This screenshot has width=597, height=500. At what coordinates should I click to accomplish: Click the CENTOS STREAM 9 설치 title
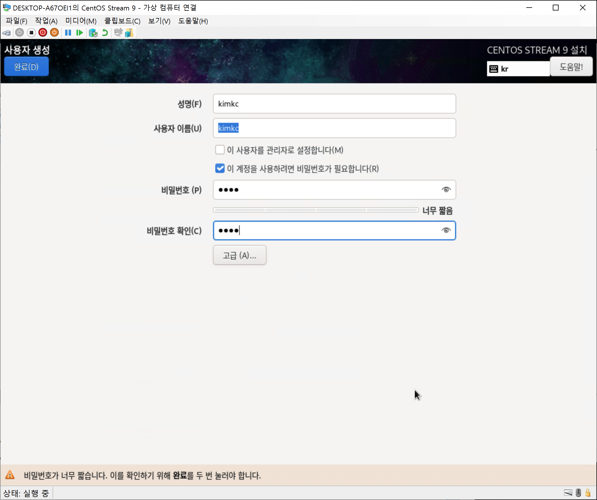537,50
